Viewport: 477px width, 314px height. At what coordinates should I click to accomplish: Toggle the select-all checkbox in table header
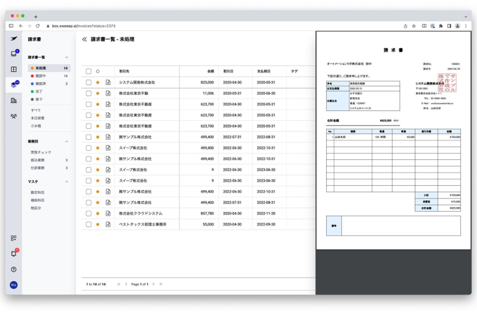89,71
